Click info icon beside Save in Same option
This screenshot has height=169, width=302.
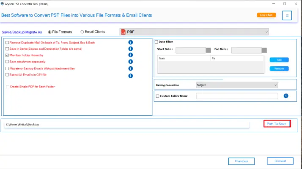[130, 49]
